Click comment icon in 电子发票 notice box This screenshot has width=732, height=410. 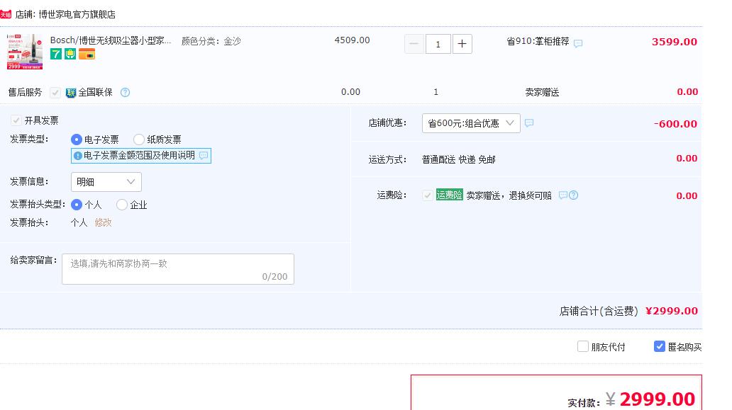pos(204,155)
